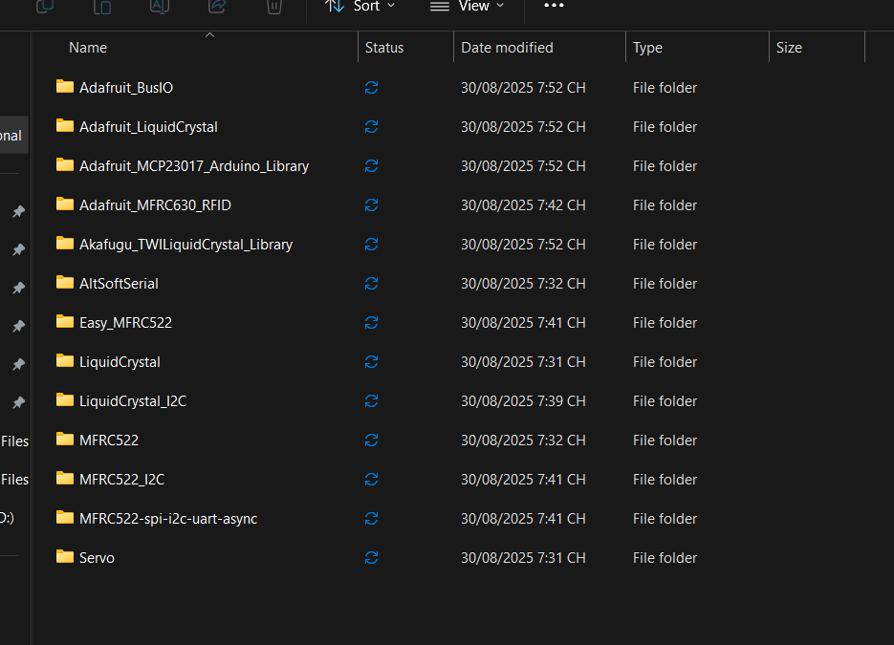This screenshot has width=894, height=645.
Task: Click sync status icon for MFRC522_I2C
Action: click(371, 479)
